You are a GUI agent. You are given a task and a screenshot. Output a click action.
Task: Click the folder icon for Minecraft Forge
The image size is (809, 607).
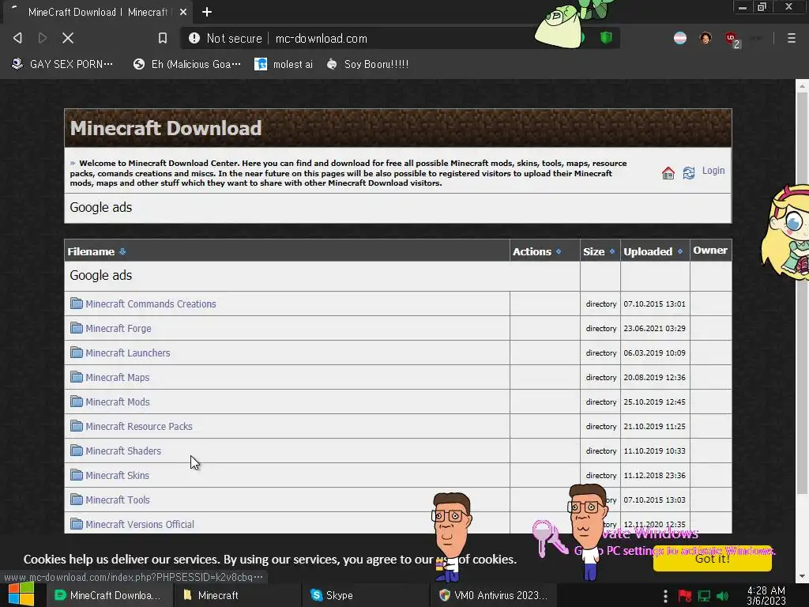pyautogui.click(x=77, y=328)
